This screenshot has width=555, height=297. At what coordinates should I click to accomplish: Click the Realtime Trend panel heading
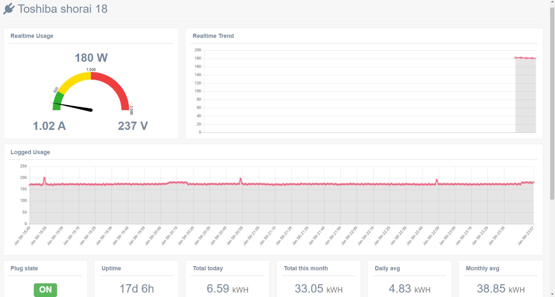[213, 36]
